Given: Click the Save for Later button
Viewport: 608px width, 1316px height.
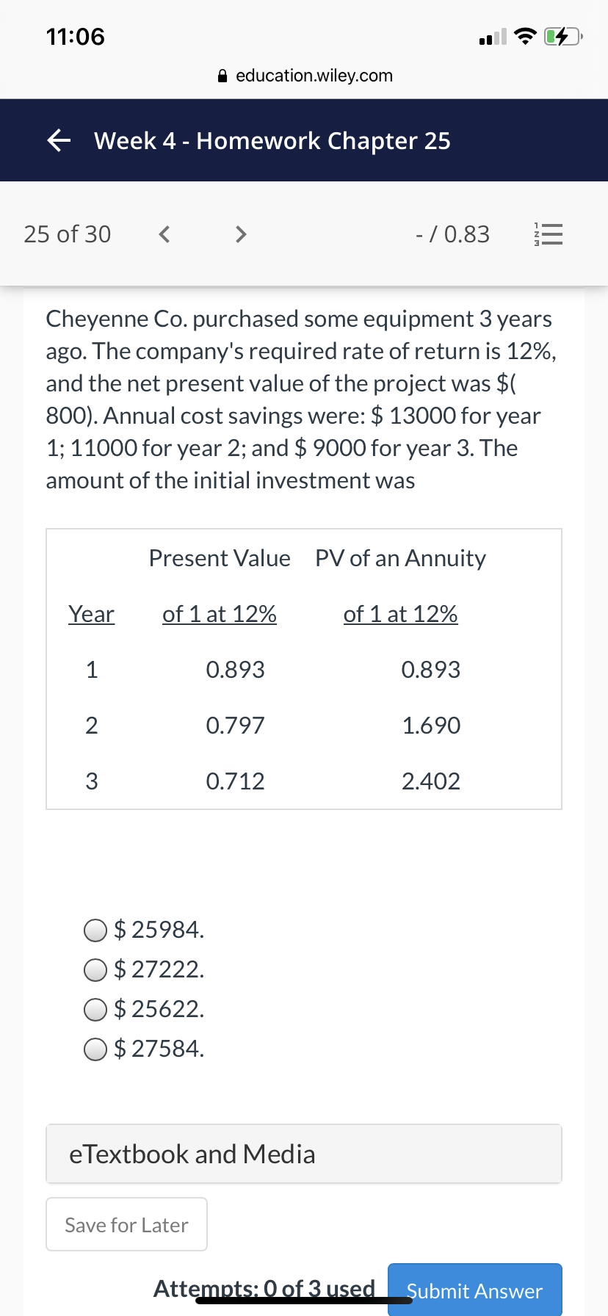Looking at the screenshot, I should [126, 1224].
